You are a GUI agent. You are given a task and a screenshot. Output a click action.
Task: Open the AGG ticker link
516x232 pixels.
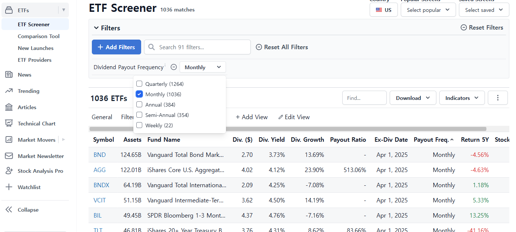[99, 170]
